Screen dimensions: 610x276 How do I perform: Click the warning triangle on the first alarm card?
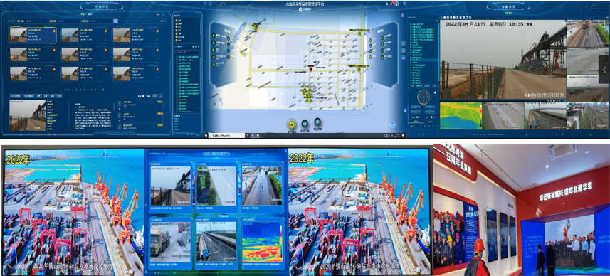click(54, 31)
